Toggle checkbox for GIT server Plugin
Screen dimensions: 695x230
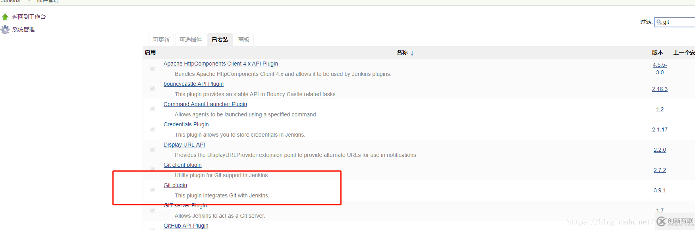click(153, 210)
